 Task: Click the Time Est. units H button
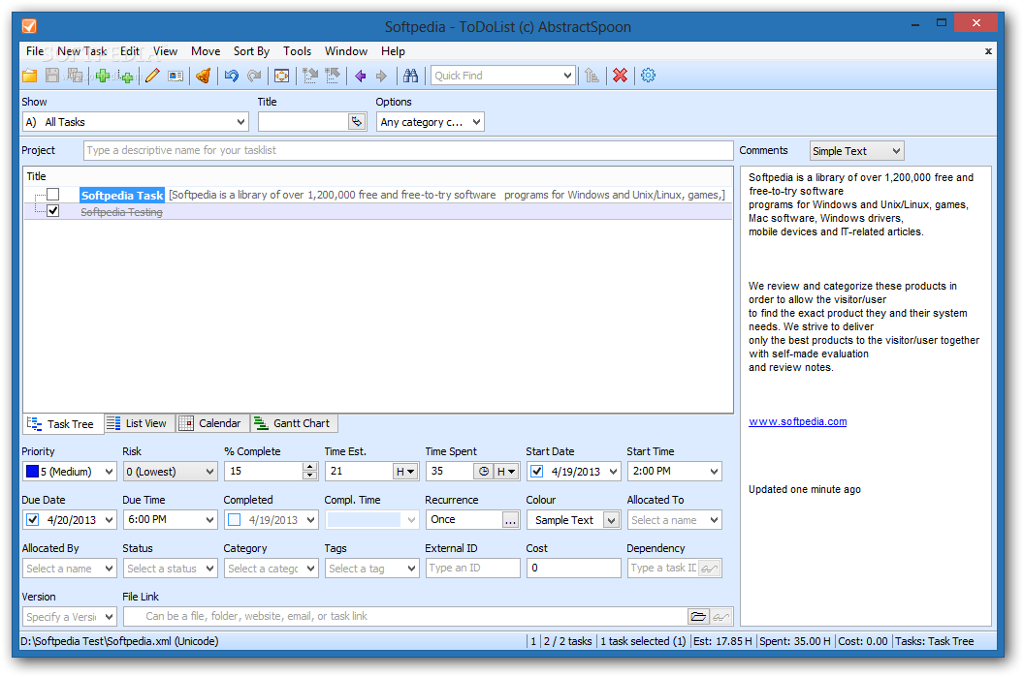(405, 471)
